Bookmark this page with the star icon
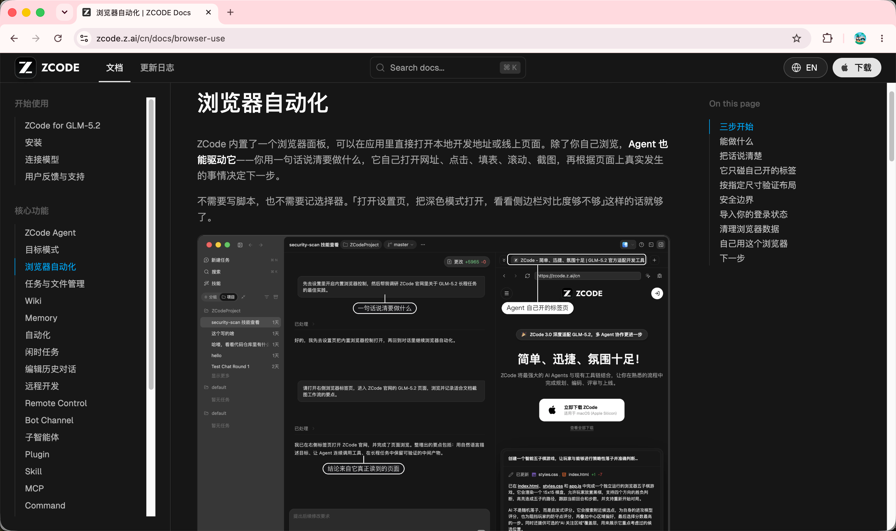 [x=796, y=38]
